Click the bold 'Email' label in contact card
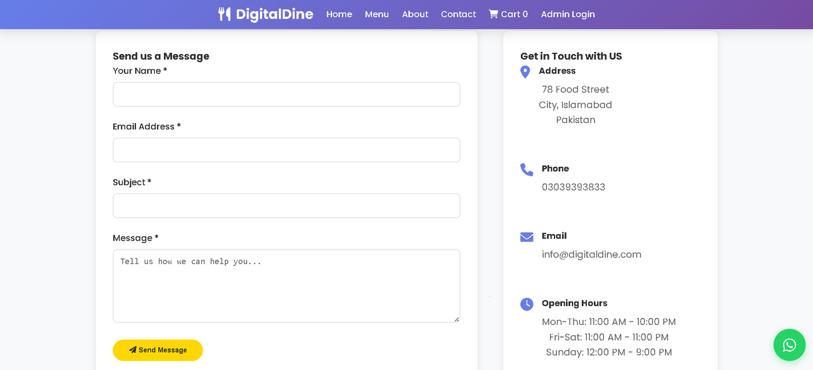Image resolution: width=813 pixels, height=370 pixels. [554, 236]
